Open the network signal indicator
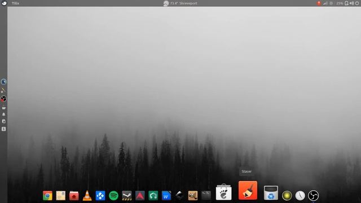 click(325, 3)
